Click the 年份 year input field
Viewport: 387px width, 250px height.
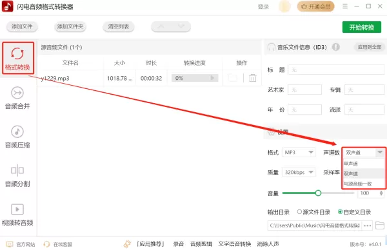305,110
